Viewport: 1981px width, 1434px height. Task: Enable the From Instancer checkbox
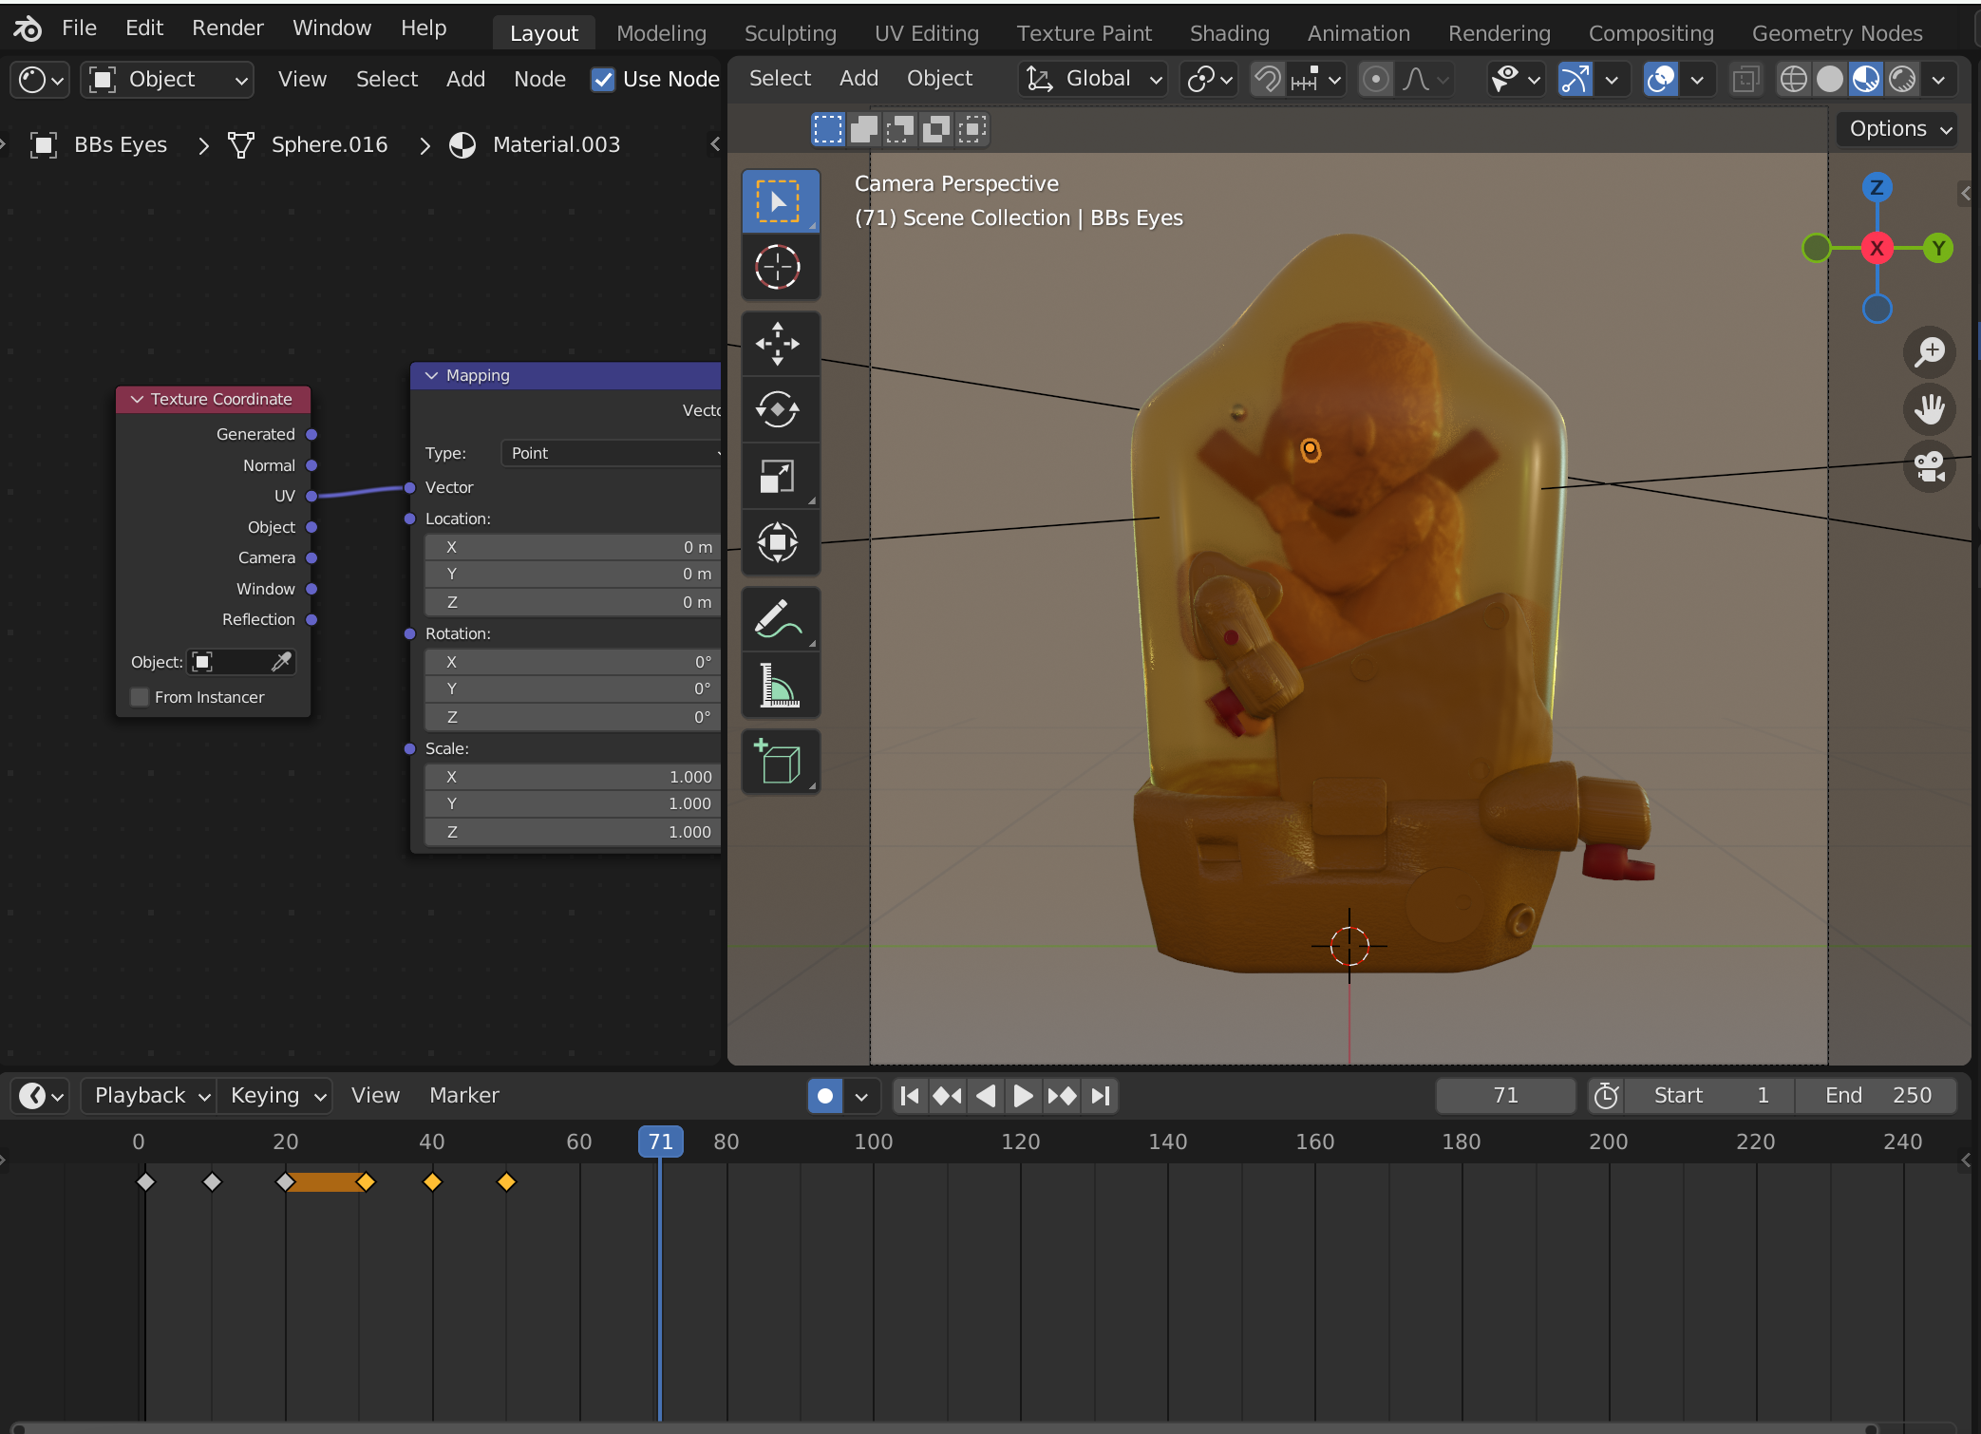[140, 697]
